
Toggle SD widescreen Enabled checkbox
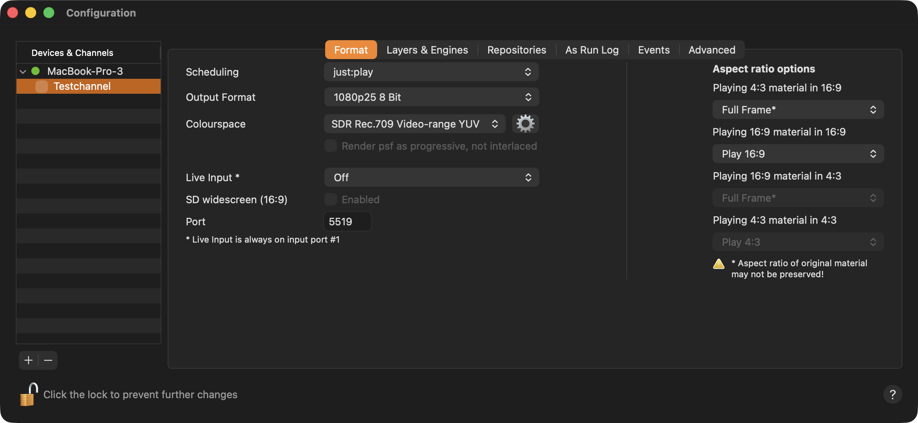331,200
